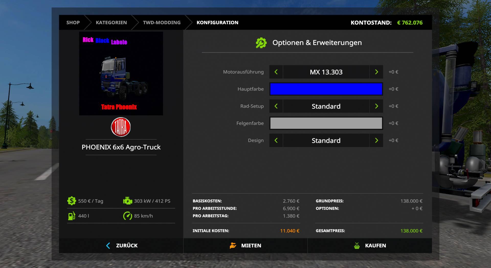Choose next Design variant
Image resolution: width=491 pixels, height=268 pixels.
376,140
